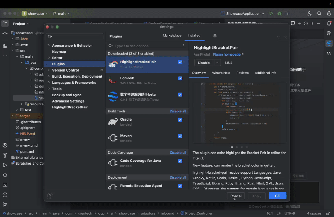Open the Project tool window folder icon
334x217 pixels.
[5, 24]
